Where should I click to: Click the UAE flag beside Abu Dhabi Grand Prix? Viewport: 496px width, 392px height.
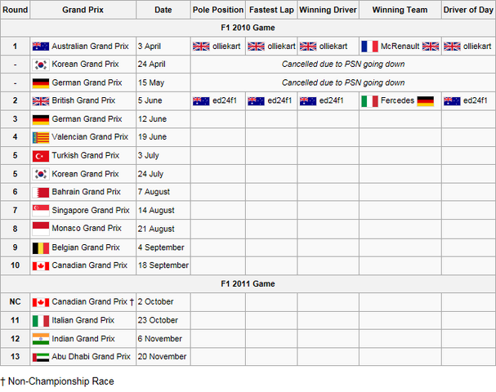pos(41,357)
